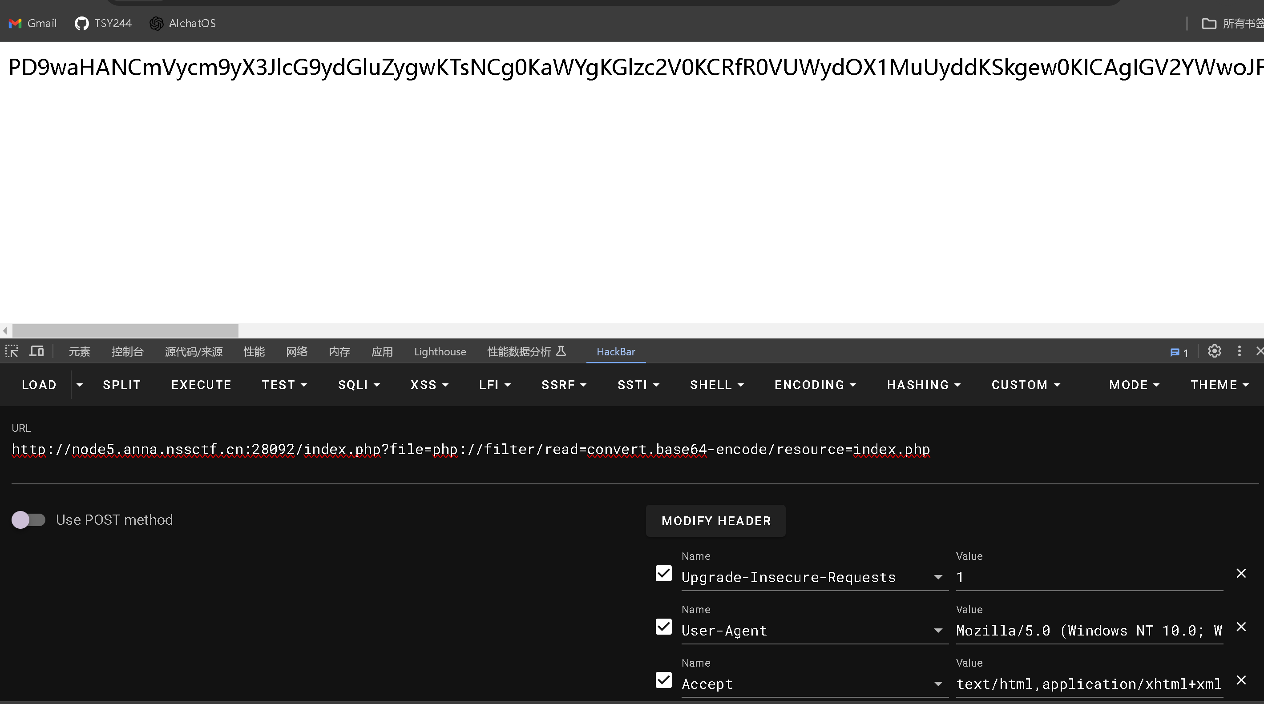Uncheck the Upgrade-Insecure-Requests header checkbox
Image resolution: width=1264 pixels, height=704 pixels.
tap(663, 574)
